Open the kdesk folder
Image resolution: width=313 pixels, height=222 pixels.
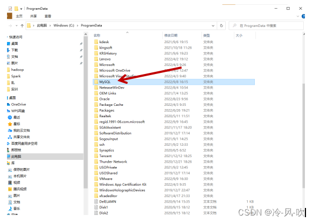pos(104,42)
